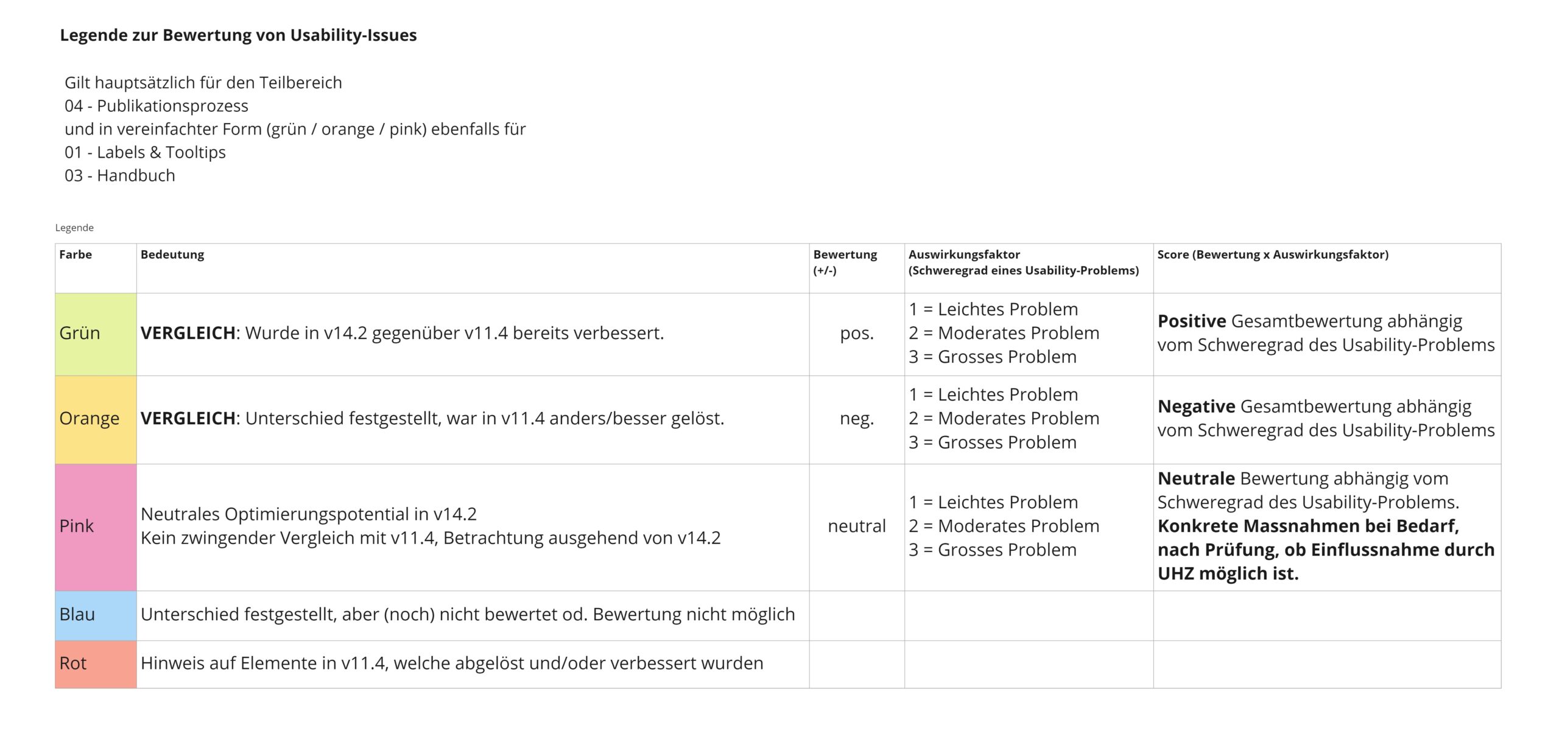This screenshot has height=748, width=1559.
Task: Select the red Rot color cell
Action: (96, 663)
